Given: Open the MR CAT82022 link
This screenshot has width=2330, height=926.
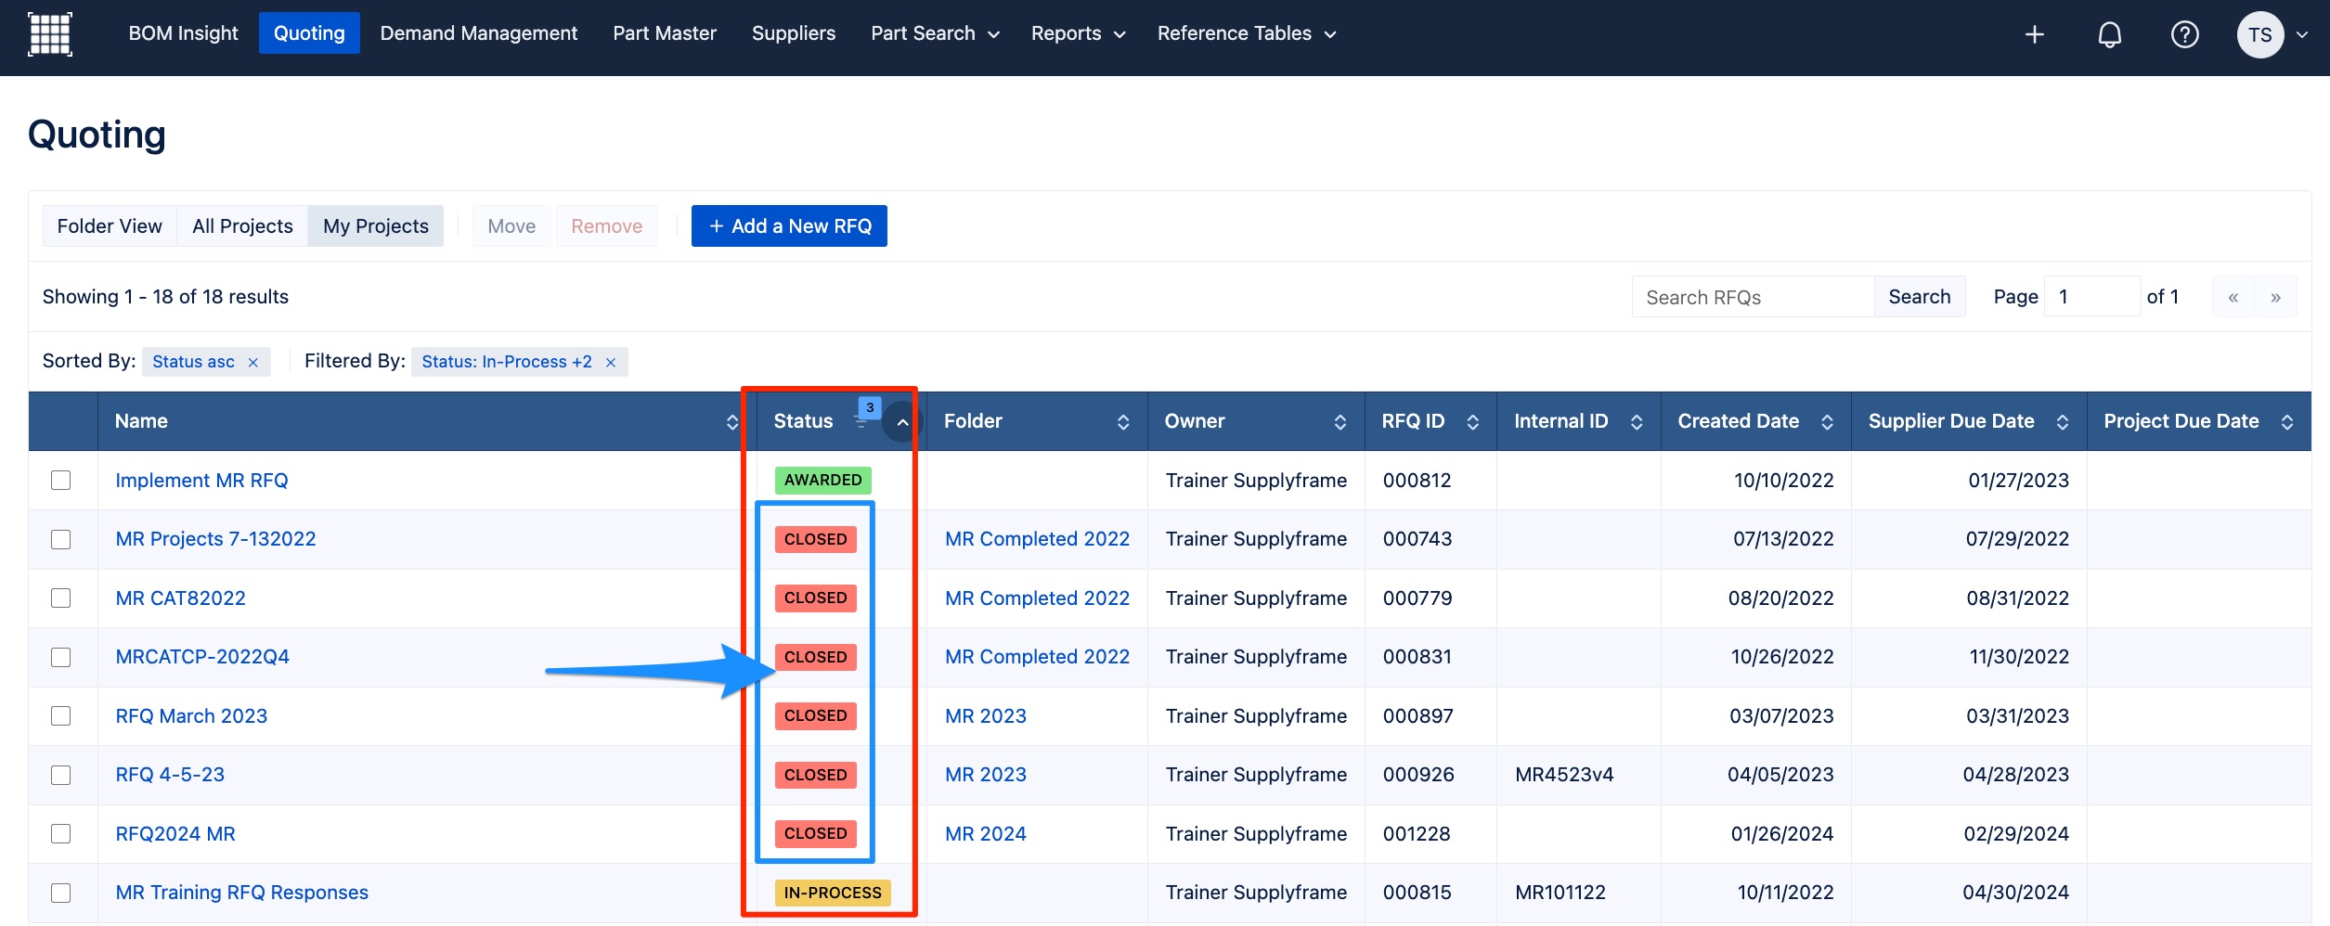Looking at the screenshot, I should point(180,598).
